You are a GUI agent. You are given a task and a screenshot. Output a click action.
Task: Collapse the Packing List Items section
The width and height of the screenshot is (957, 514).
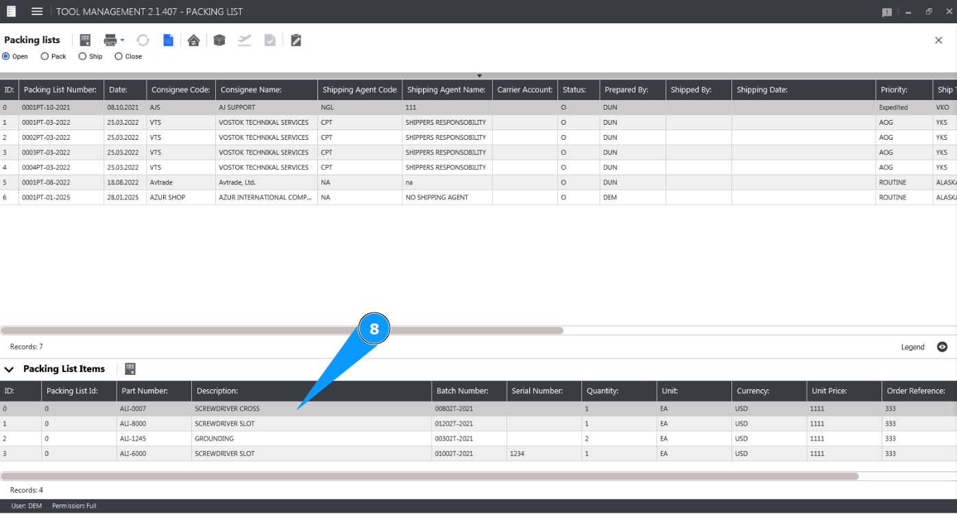(x=9, y=369)
